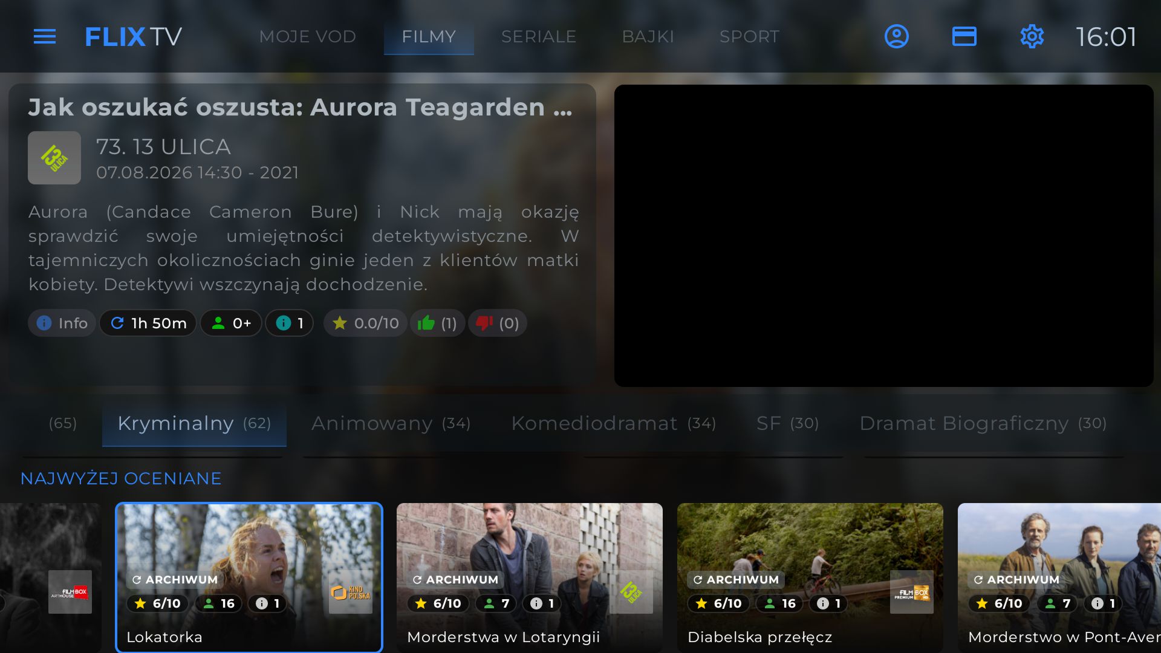1161x653 pixels.
Task: Click the 1h 50m duration chip
Action: pyautogui.click(x=148, y=323)
